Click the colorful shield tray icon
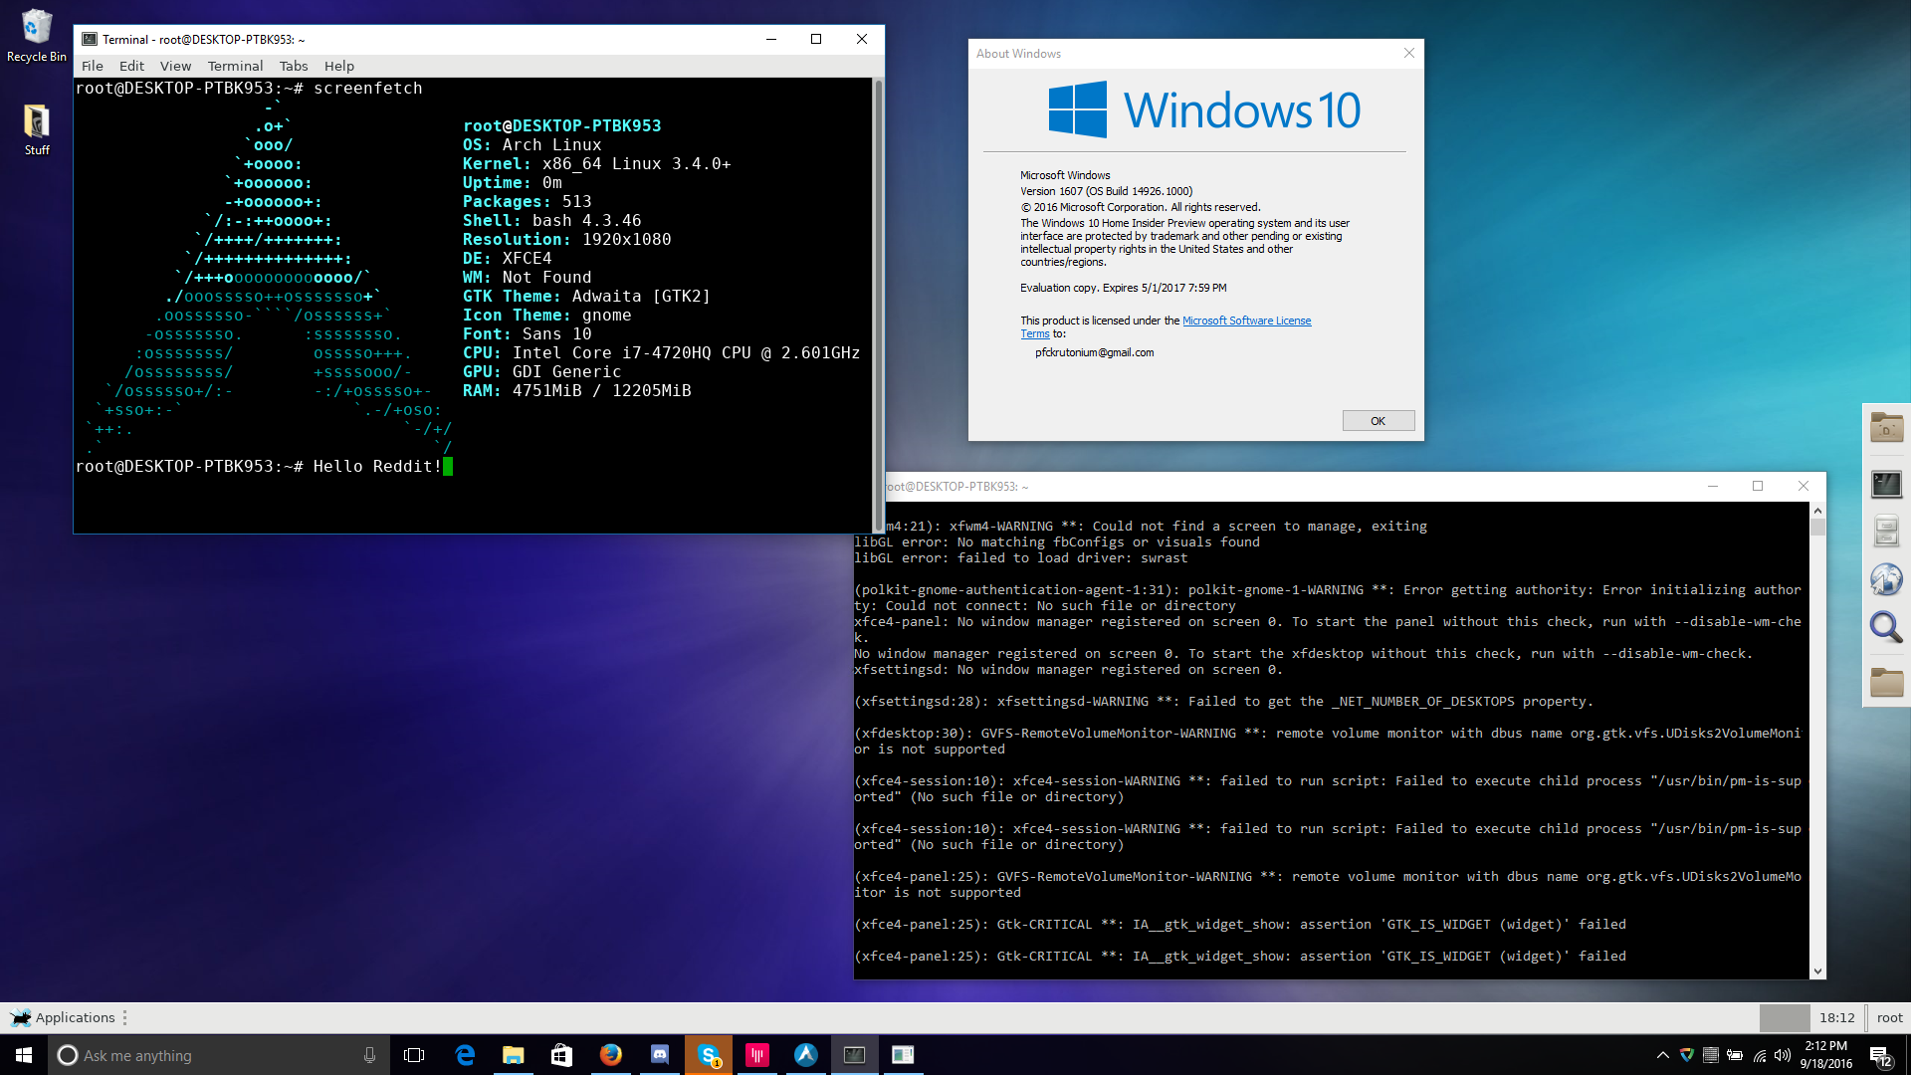The height and width of the screenshot is (1075, 1911). pos(1687,1055)
